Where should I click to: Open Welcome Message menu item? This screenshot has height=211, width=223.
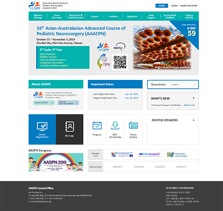click(x=38, y=17)
